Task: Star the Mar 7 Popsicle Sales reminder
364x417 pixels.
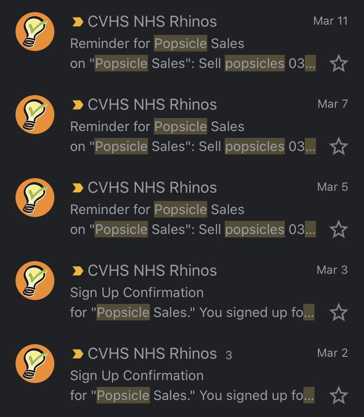Action: click(338, 147)
